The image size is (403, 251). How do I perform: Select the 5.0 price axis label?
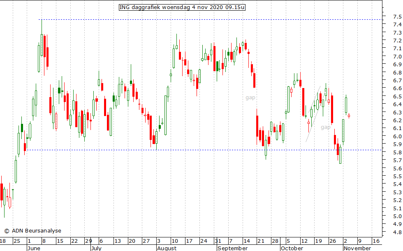point(397,216)
